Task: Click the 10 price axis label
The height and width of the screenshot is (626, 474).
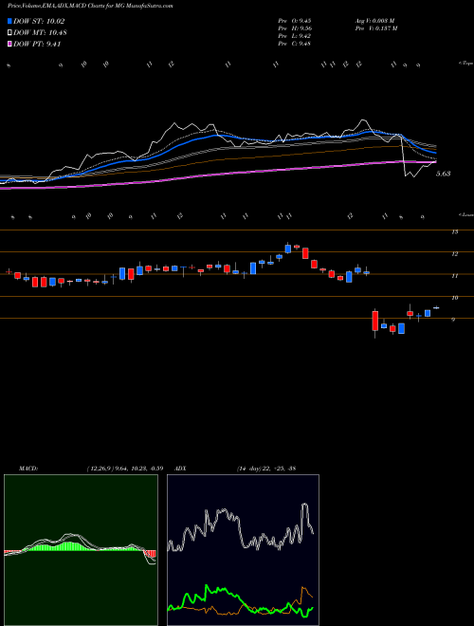Action: pyautogui.click(x=455, y=298)
